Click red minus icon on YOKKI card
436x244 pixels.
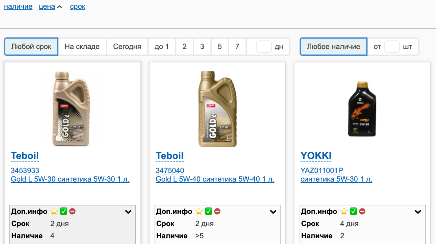362,211
